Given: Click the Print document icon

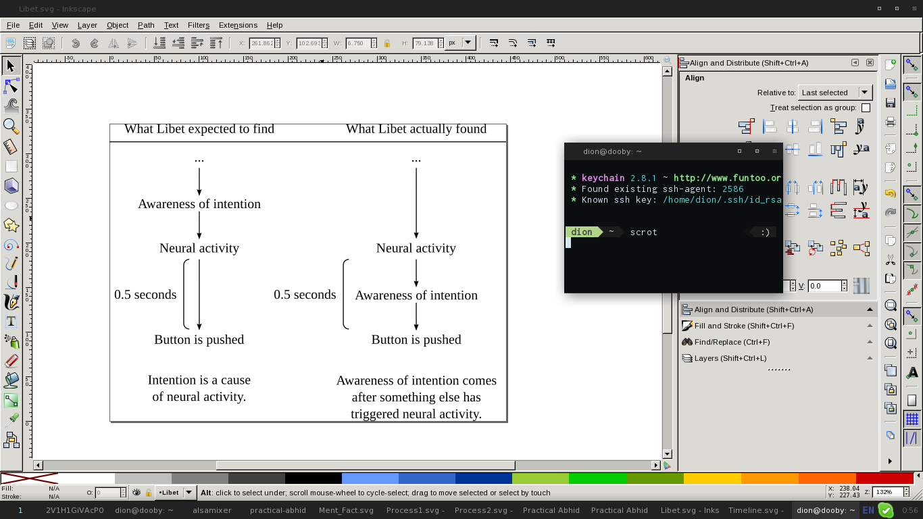Looking at the screenshot, I should click(891, 122).
